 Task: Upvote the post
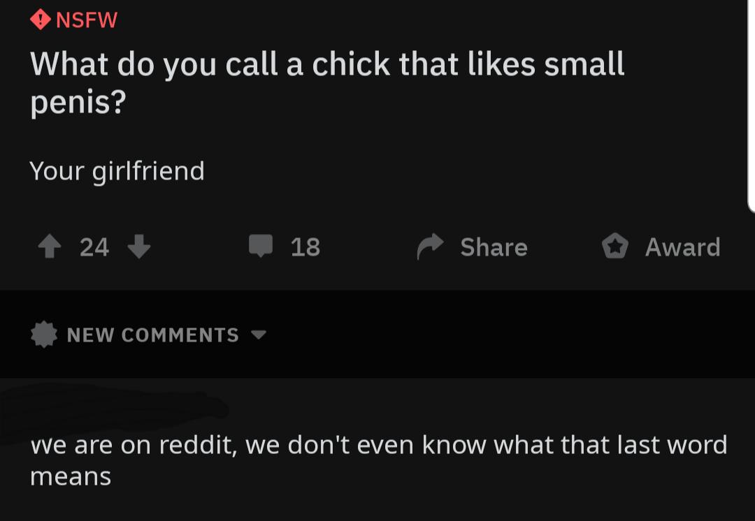click(50, 247)
